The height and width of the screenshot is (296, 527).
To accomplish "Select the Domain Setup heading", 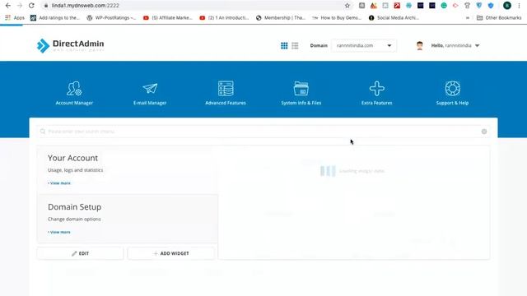I will tap(74, 206).
